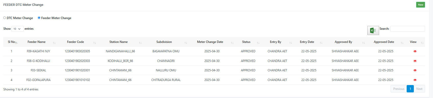This screenshot has height=98, width=433.
Task: View F02-GOPALAPURA record eye icon
Action: 415,80
